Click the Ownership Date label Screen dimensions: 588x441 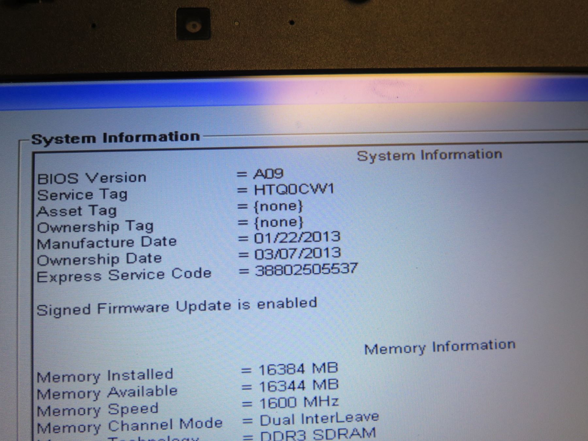(99, 260)
